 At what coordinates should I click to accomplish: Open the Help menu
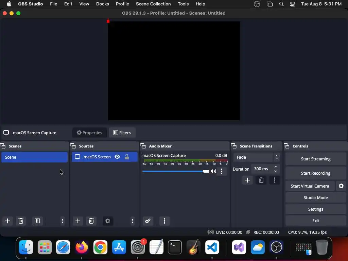[x=200, y=4]
